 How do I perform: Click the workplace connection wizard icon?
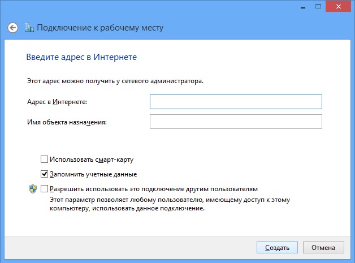coord(31,28)
